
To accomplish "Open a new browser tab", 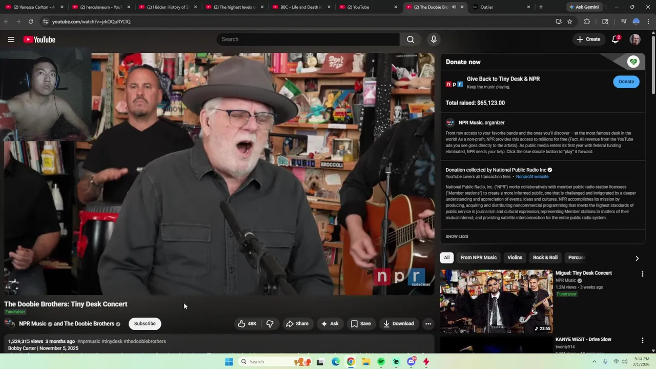I will point(541,7).
